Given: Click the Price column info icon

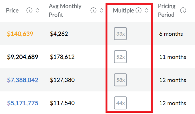Looking at the screenshot, I should click(29, 10).
